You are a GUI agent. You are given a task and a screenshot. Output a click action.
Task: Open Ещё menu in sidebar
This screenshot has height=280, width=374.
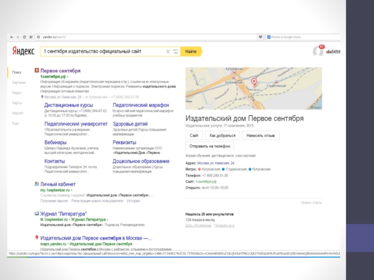coord(15,123)
